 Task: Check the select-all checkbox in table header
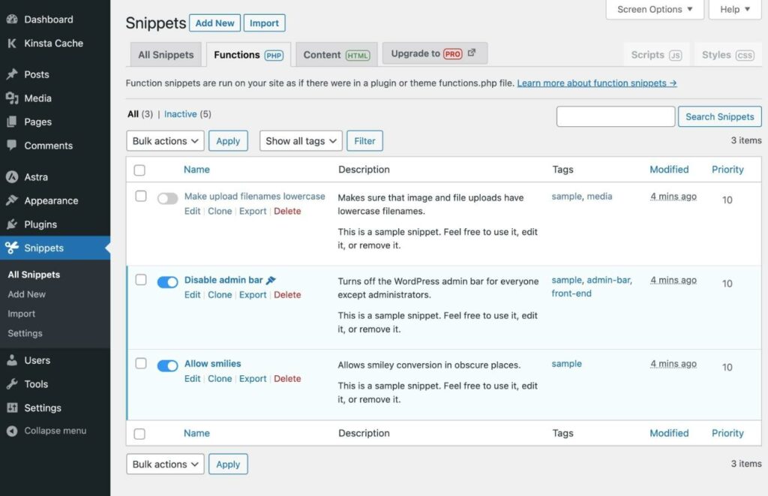click(139, 170)
